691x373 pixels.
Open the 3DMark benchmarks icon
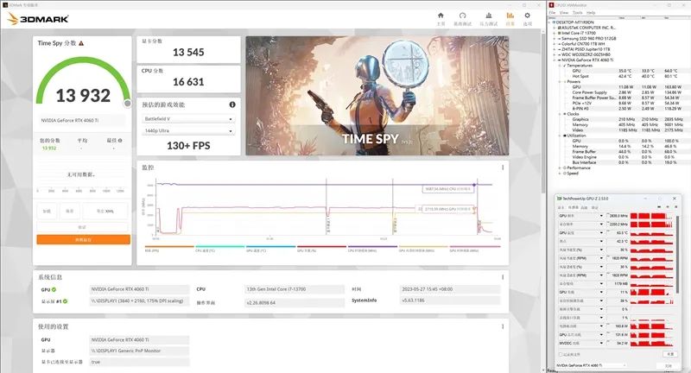click(462, 16)
